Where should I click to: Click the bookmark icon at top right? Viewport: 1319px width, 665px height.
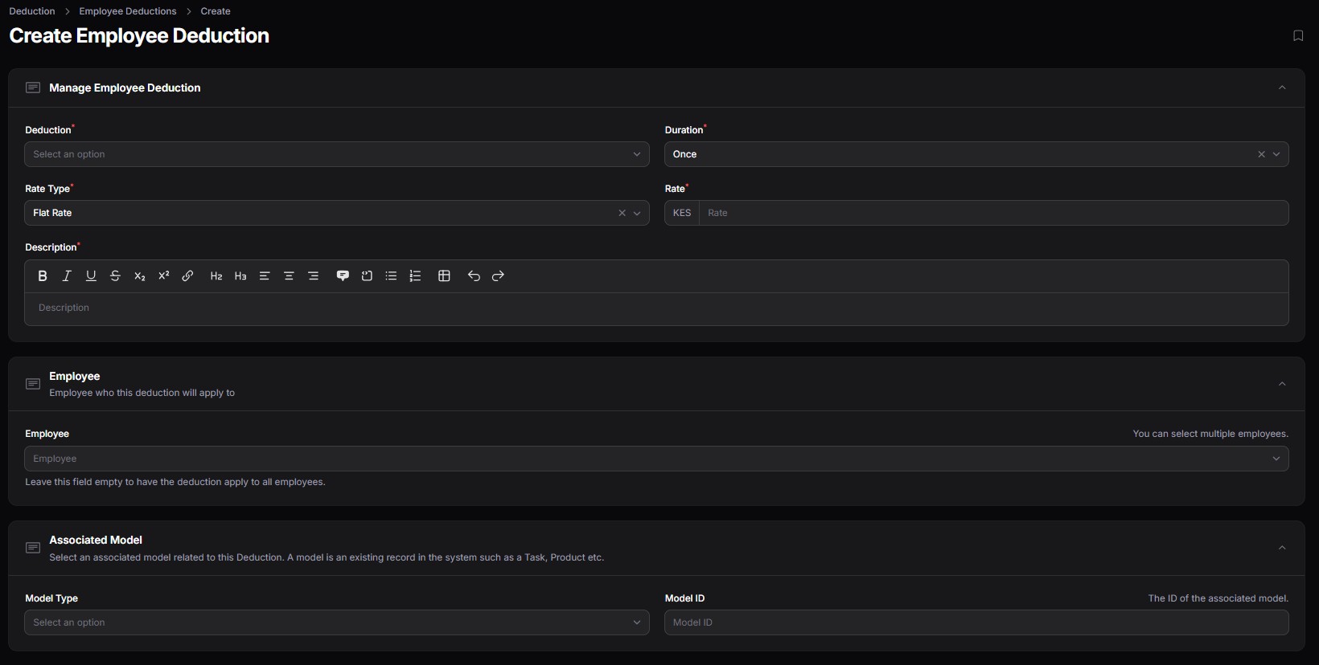[1297, 35]
